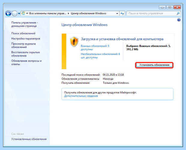The width and height of the screenshot is (186, 150).
Task: Expand the breadcrumb separator arrow
Action: (x=68, y=13)
